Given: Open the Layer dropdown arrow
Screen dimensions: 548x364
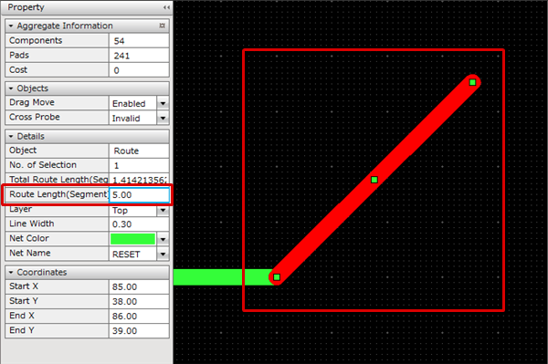Looking at the screenshot, I should [x=163, y=210].
